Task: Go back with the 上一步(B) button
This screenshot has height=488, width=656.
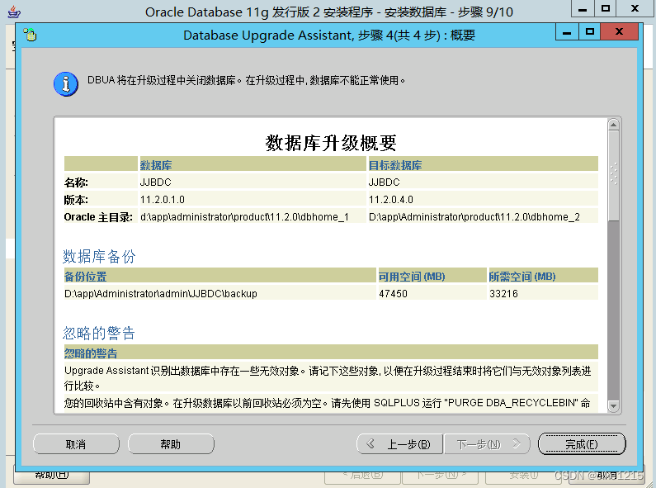Action: (400, 443)
